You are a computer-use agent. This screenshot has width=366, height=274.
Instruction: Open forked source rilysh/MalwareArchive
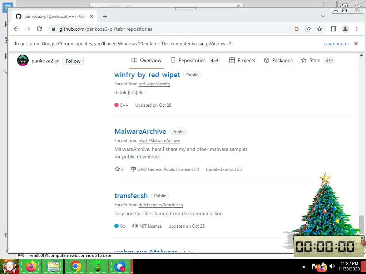click(x=159, y=141)
